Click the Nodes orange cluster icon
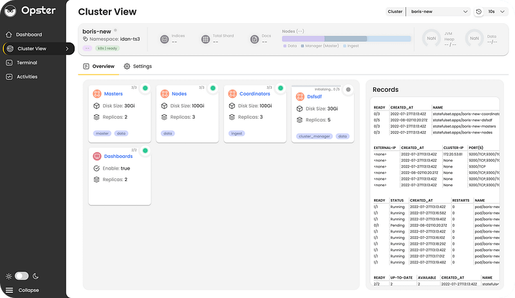 tap(165, 94)
